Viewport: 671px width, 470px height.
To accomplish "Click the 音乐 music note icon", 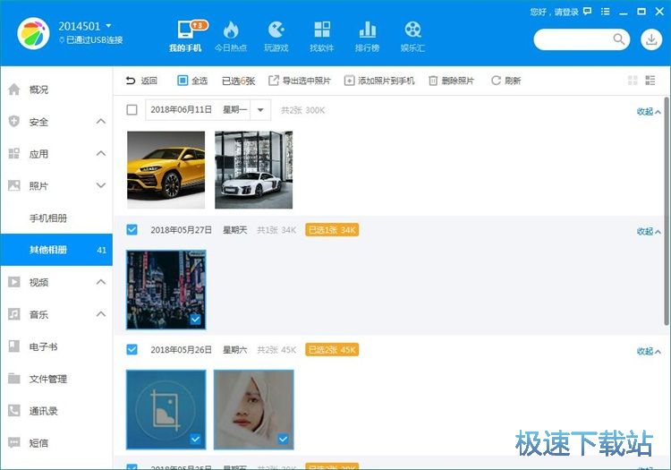I will (x=14, y=313).
